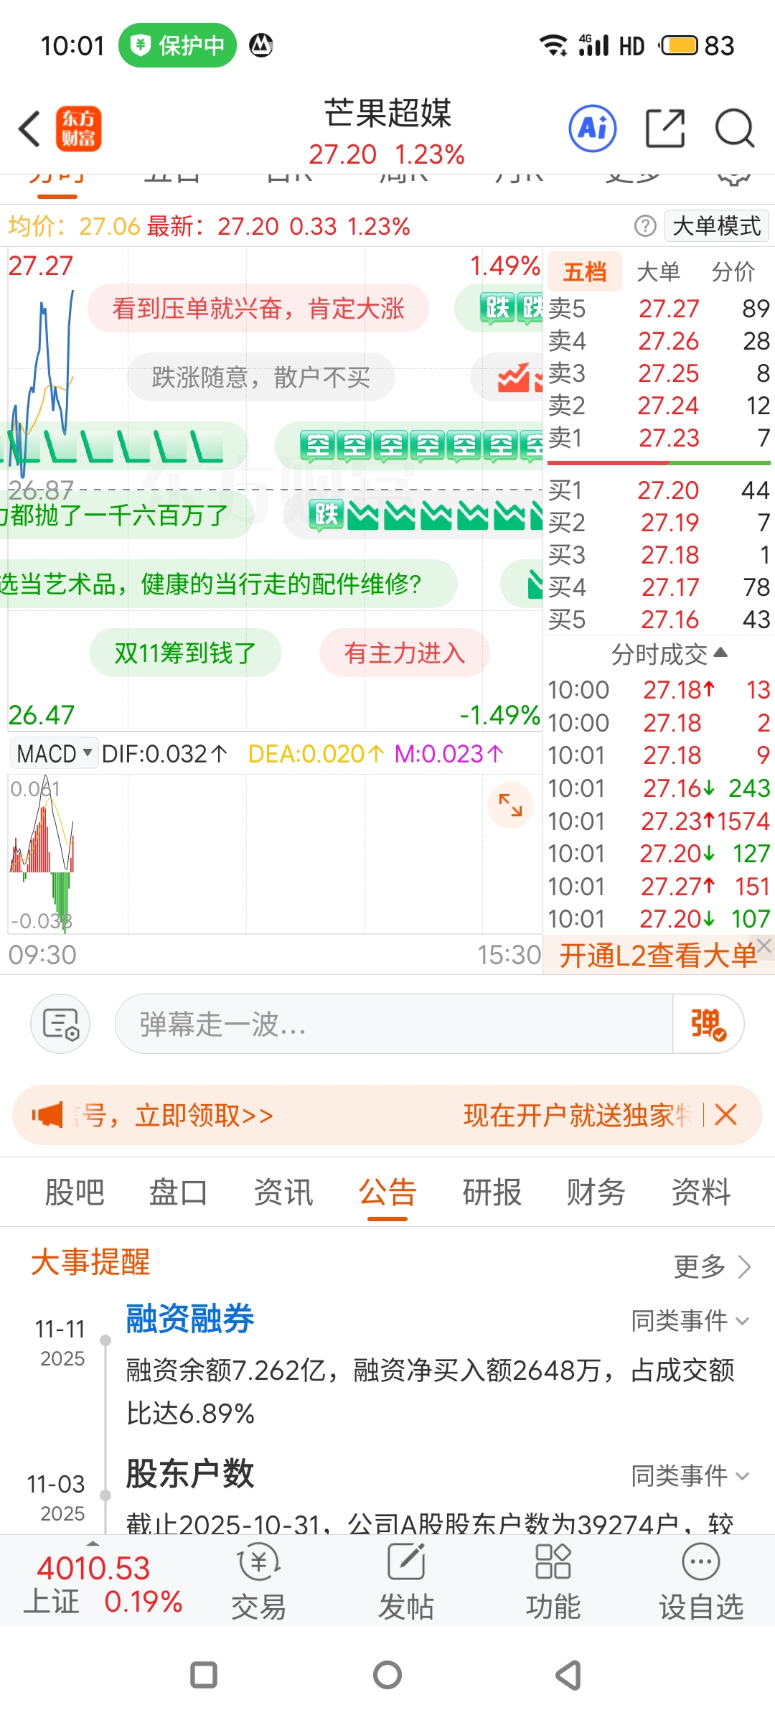
Task: Open 发帖 post icon
Action: click(x=406, y=1582)
